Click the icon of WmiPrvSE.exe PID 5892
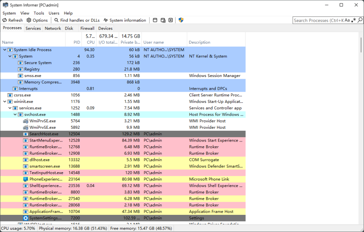Viewport: 364px width, 232px height. [26, 127]
